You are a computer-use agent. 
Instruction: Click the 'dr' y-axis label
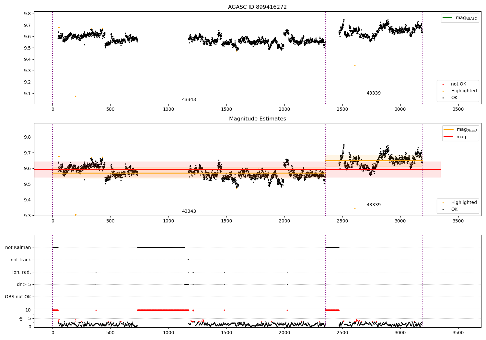pyautogui.click(x=21, y=318)
